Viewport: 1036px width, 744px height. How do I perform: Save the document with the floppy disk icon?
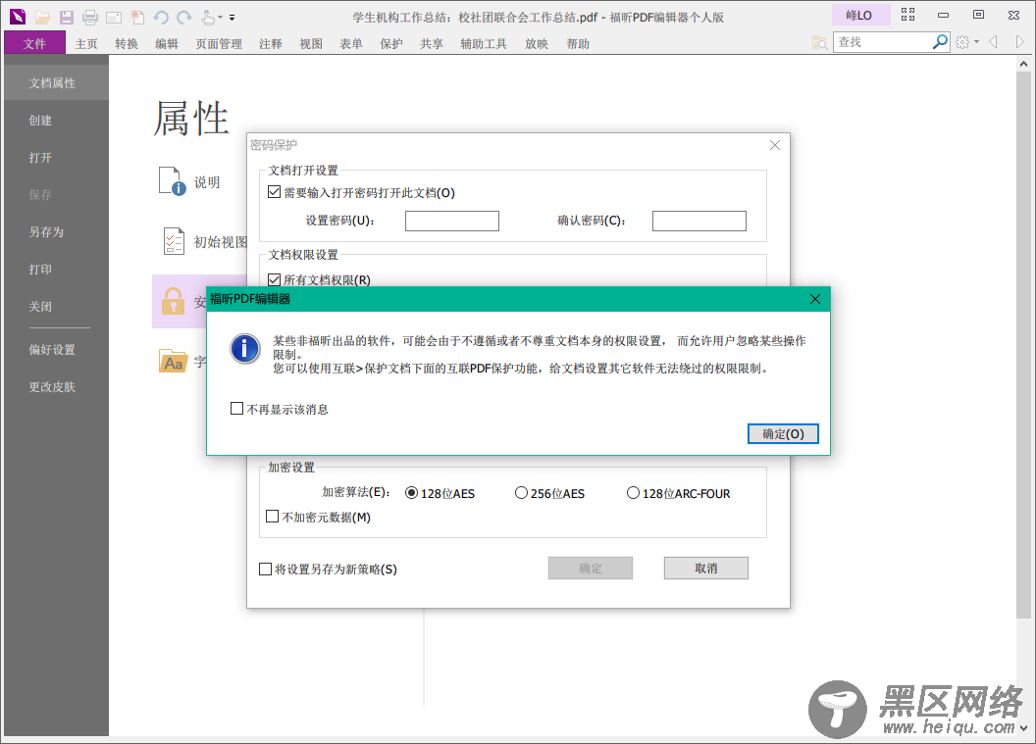66,18
